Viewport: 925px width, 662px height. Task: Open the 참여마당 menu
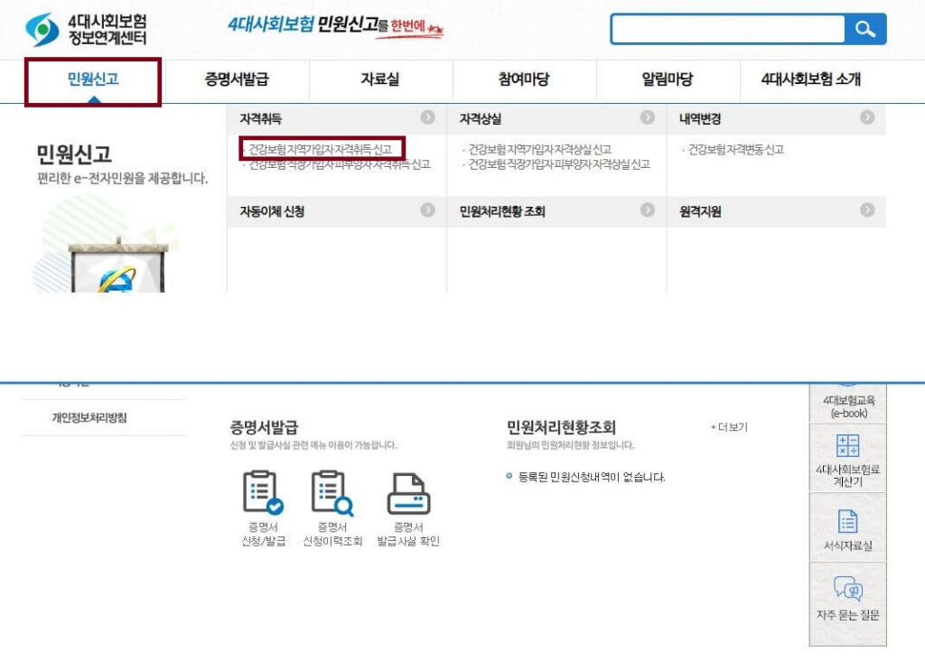tap(522, 80)
